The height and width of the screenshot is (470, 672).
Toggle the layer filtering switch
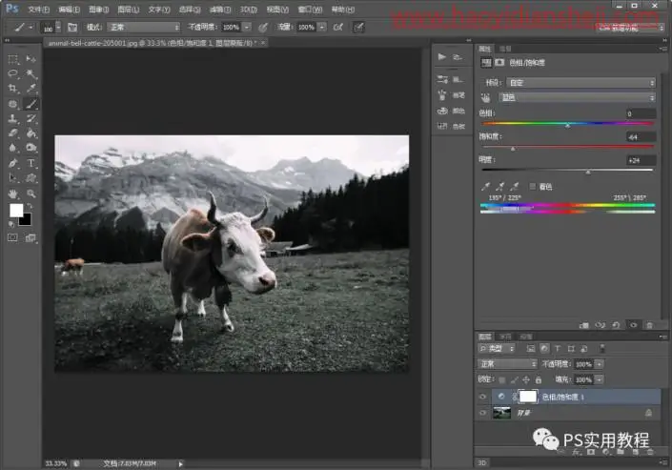click(602, 348)
